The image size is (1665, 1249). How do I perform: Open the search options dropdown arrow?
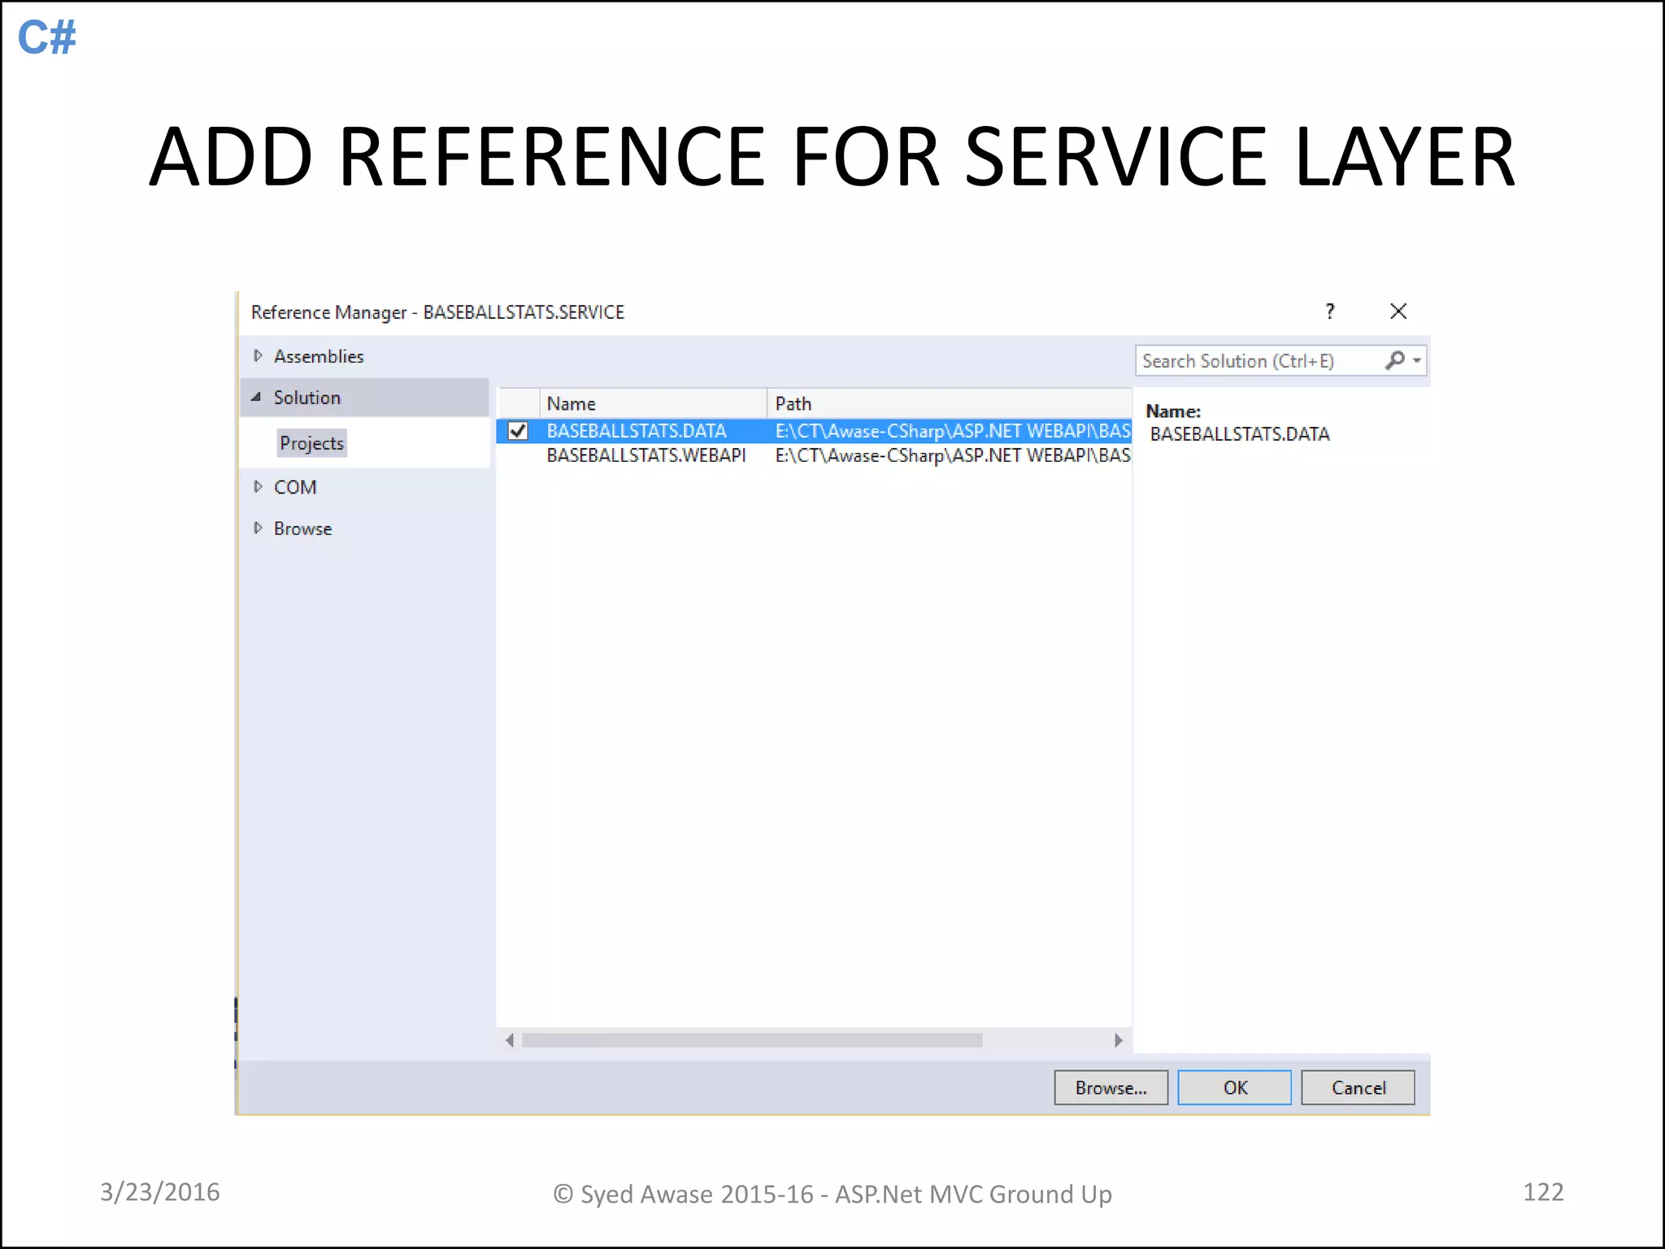(x=1417, y=360)
